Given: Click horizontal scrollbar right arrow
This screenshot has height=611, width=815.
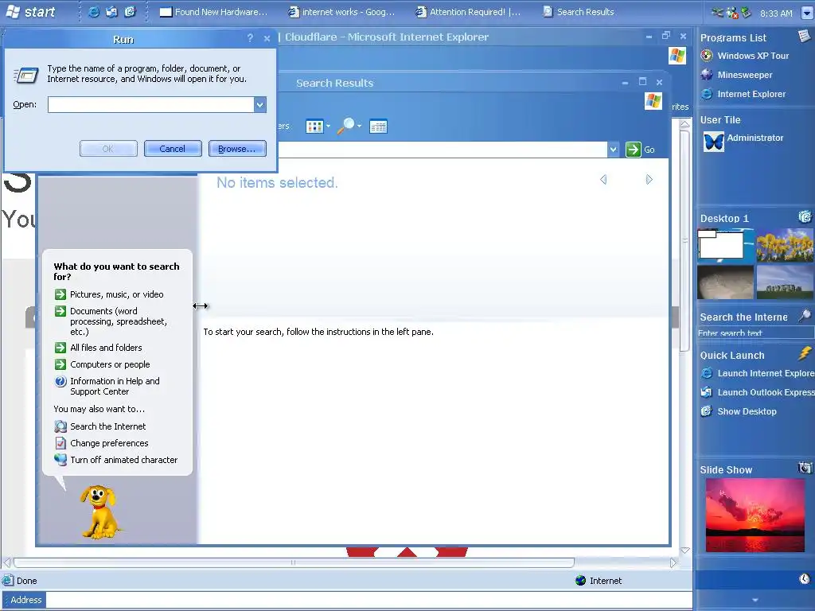Looking at the screenshot, I should (x=673, y=562).
